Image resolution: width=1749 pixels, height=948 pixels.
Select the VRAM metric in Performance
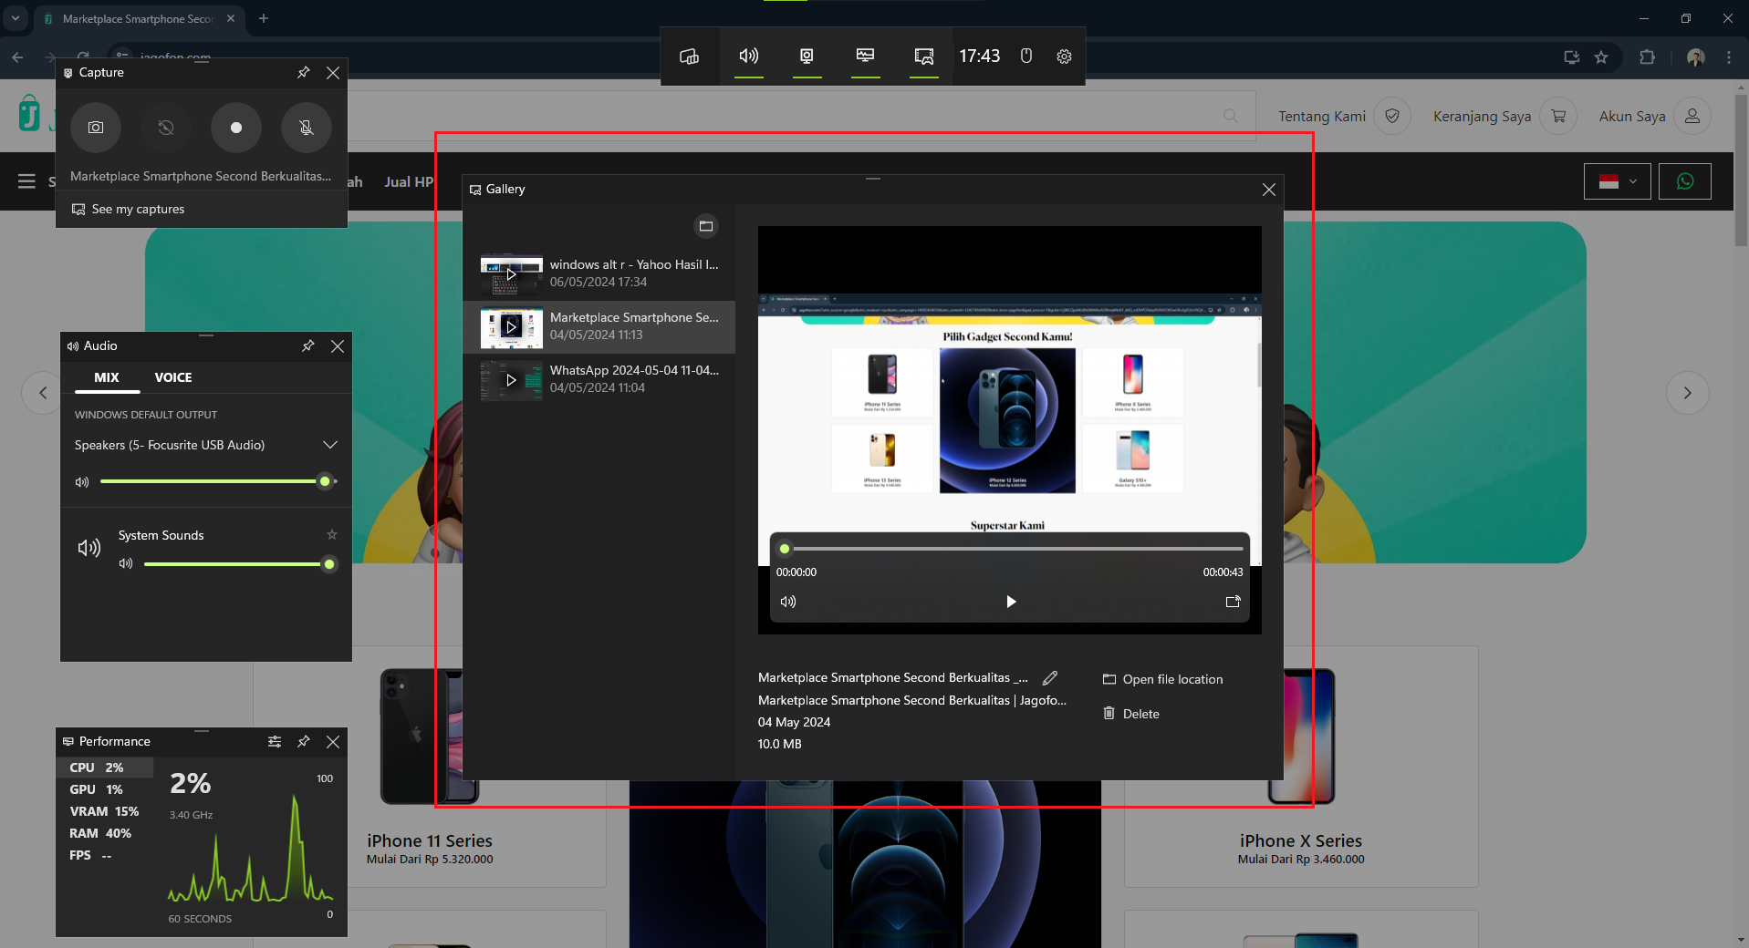pos(104,811)
